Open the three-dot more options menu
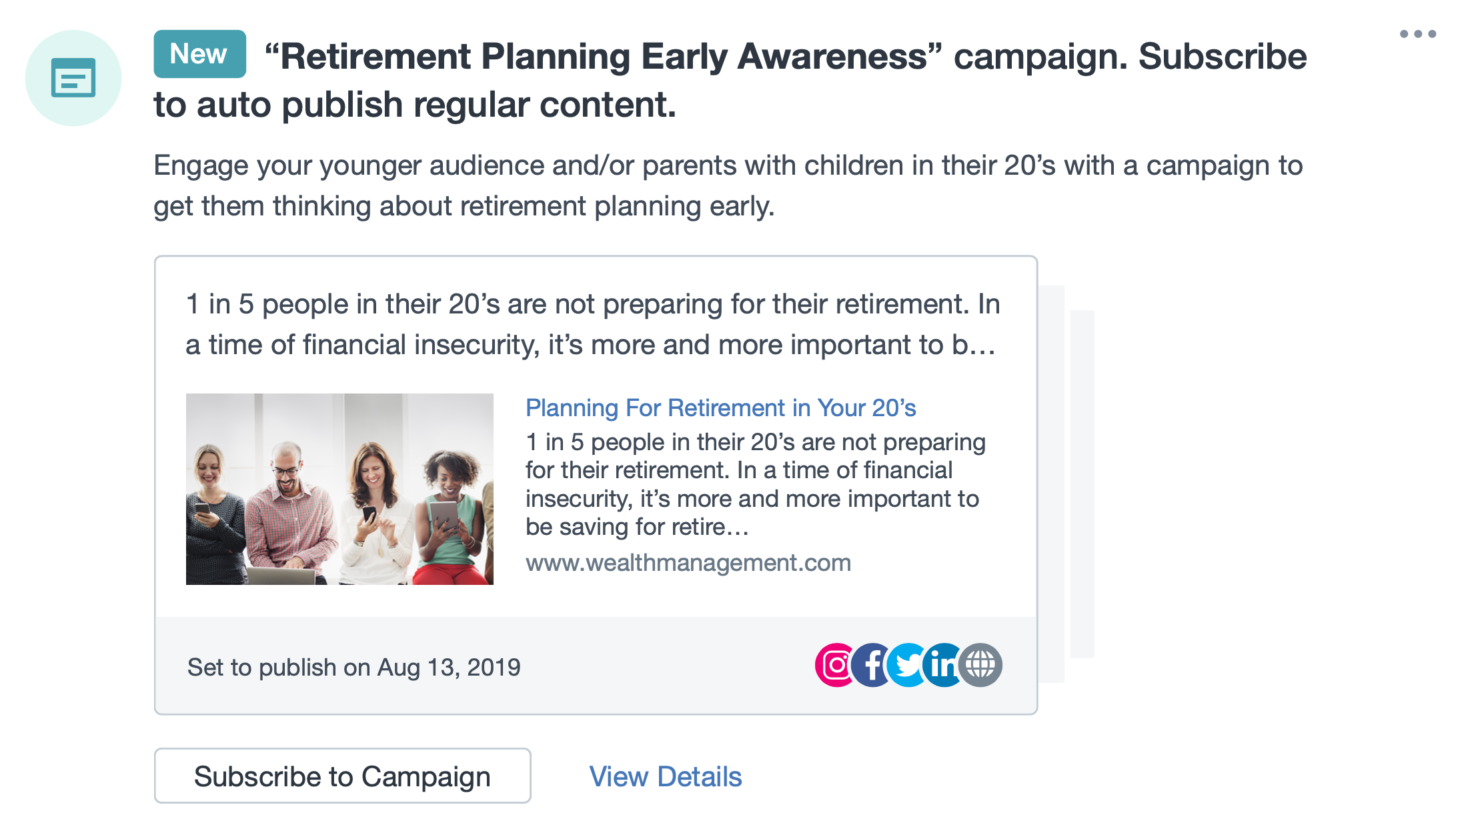The width and height of the screenshot is (1474, 839). [x=1417, y=34]
